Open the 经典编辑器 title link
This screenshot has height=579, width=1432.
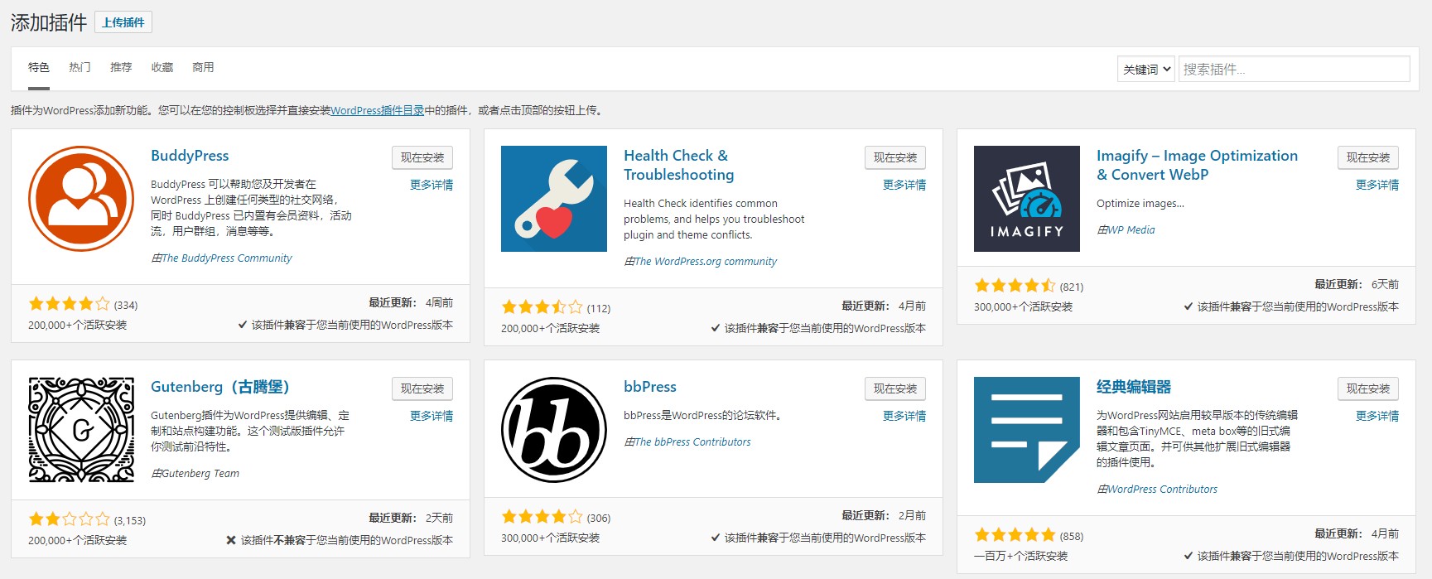tap(1134, 387)
